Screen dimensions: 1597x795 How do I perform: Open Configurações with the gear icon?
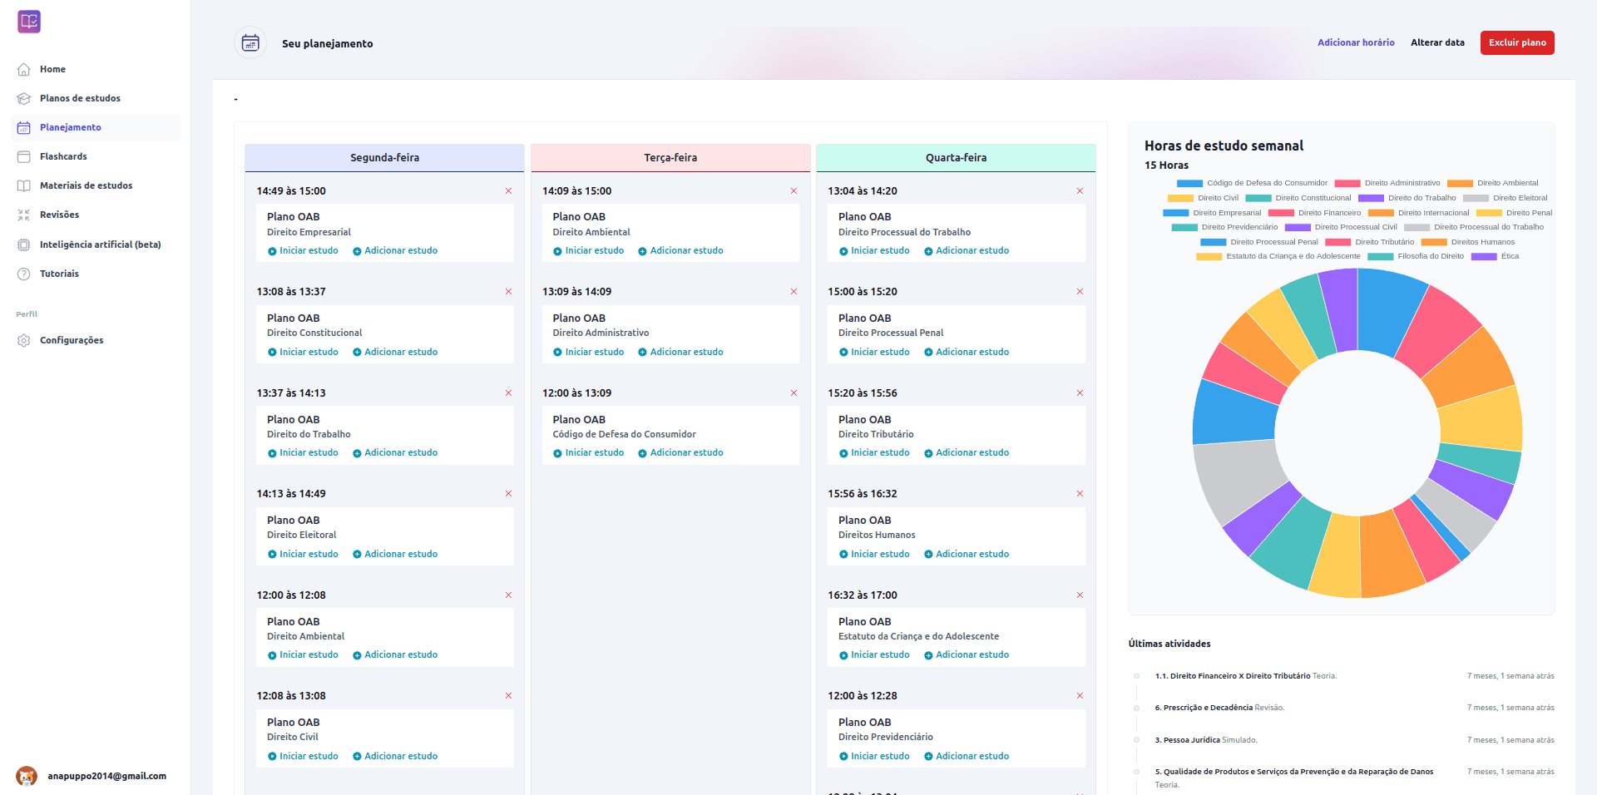24,340
